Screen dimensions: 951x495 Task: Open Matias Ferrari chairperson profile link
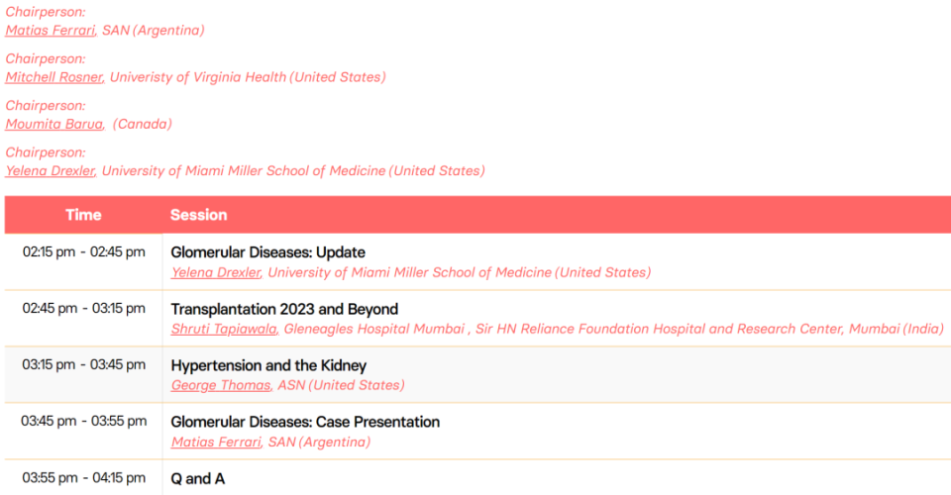51,31
